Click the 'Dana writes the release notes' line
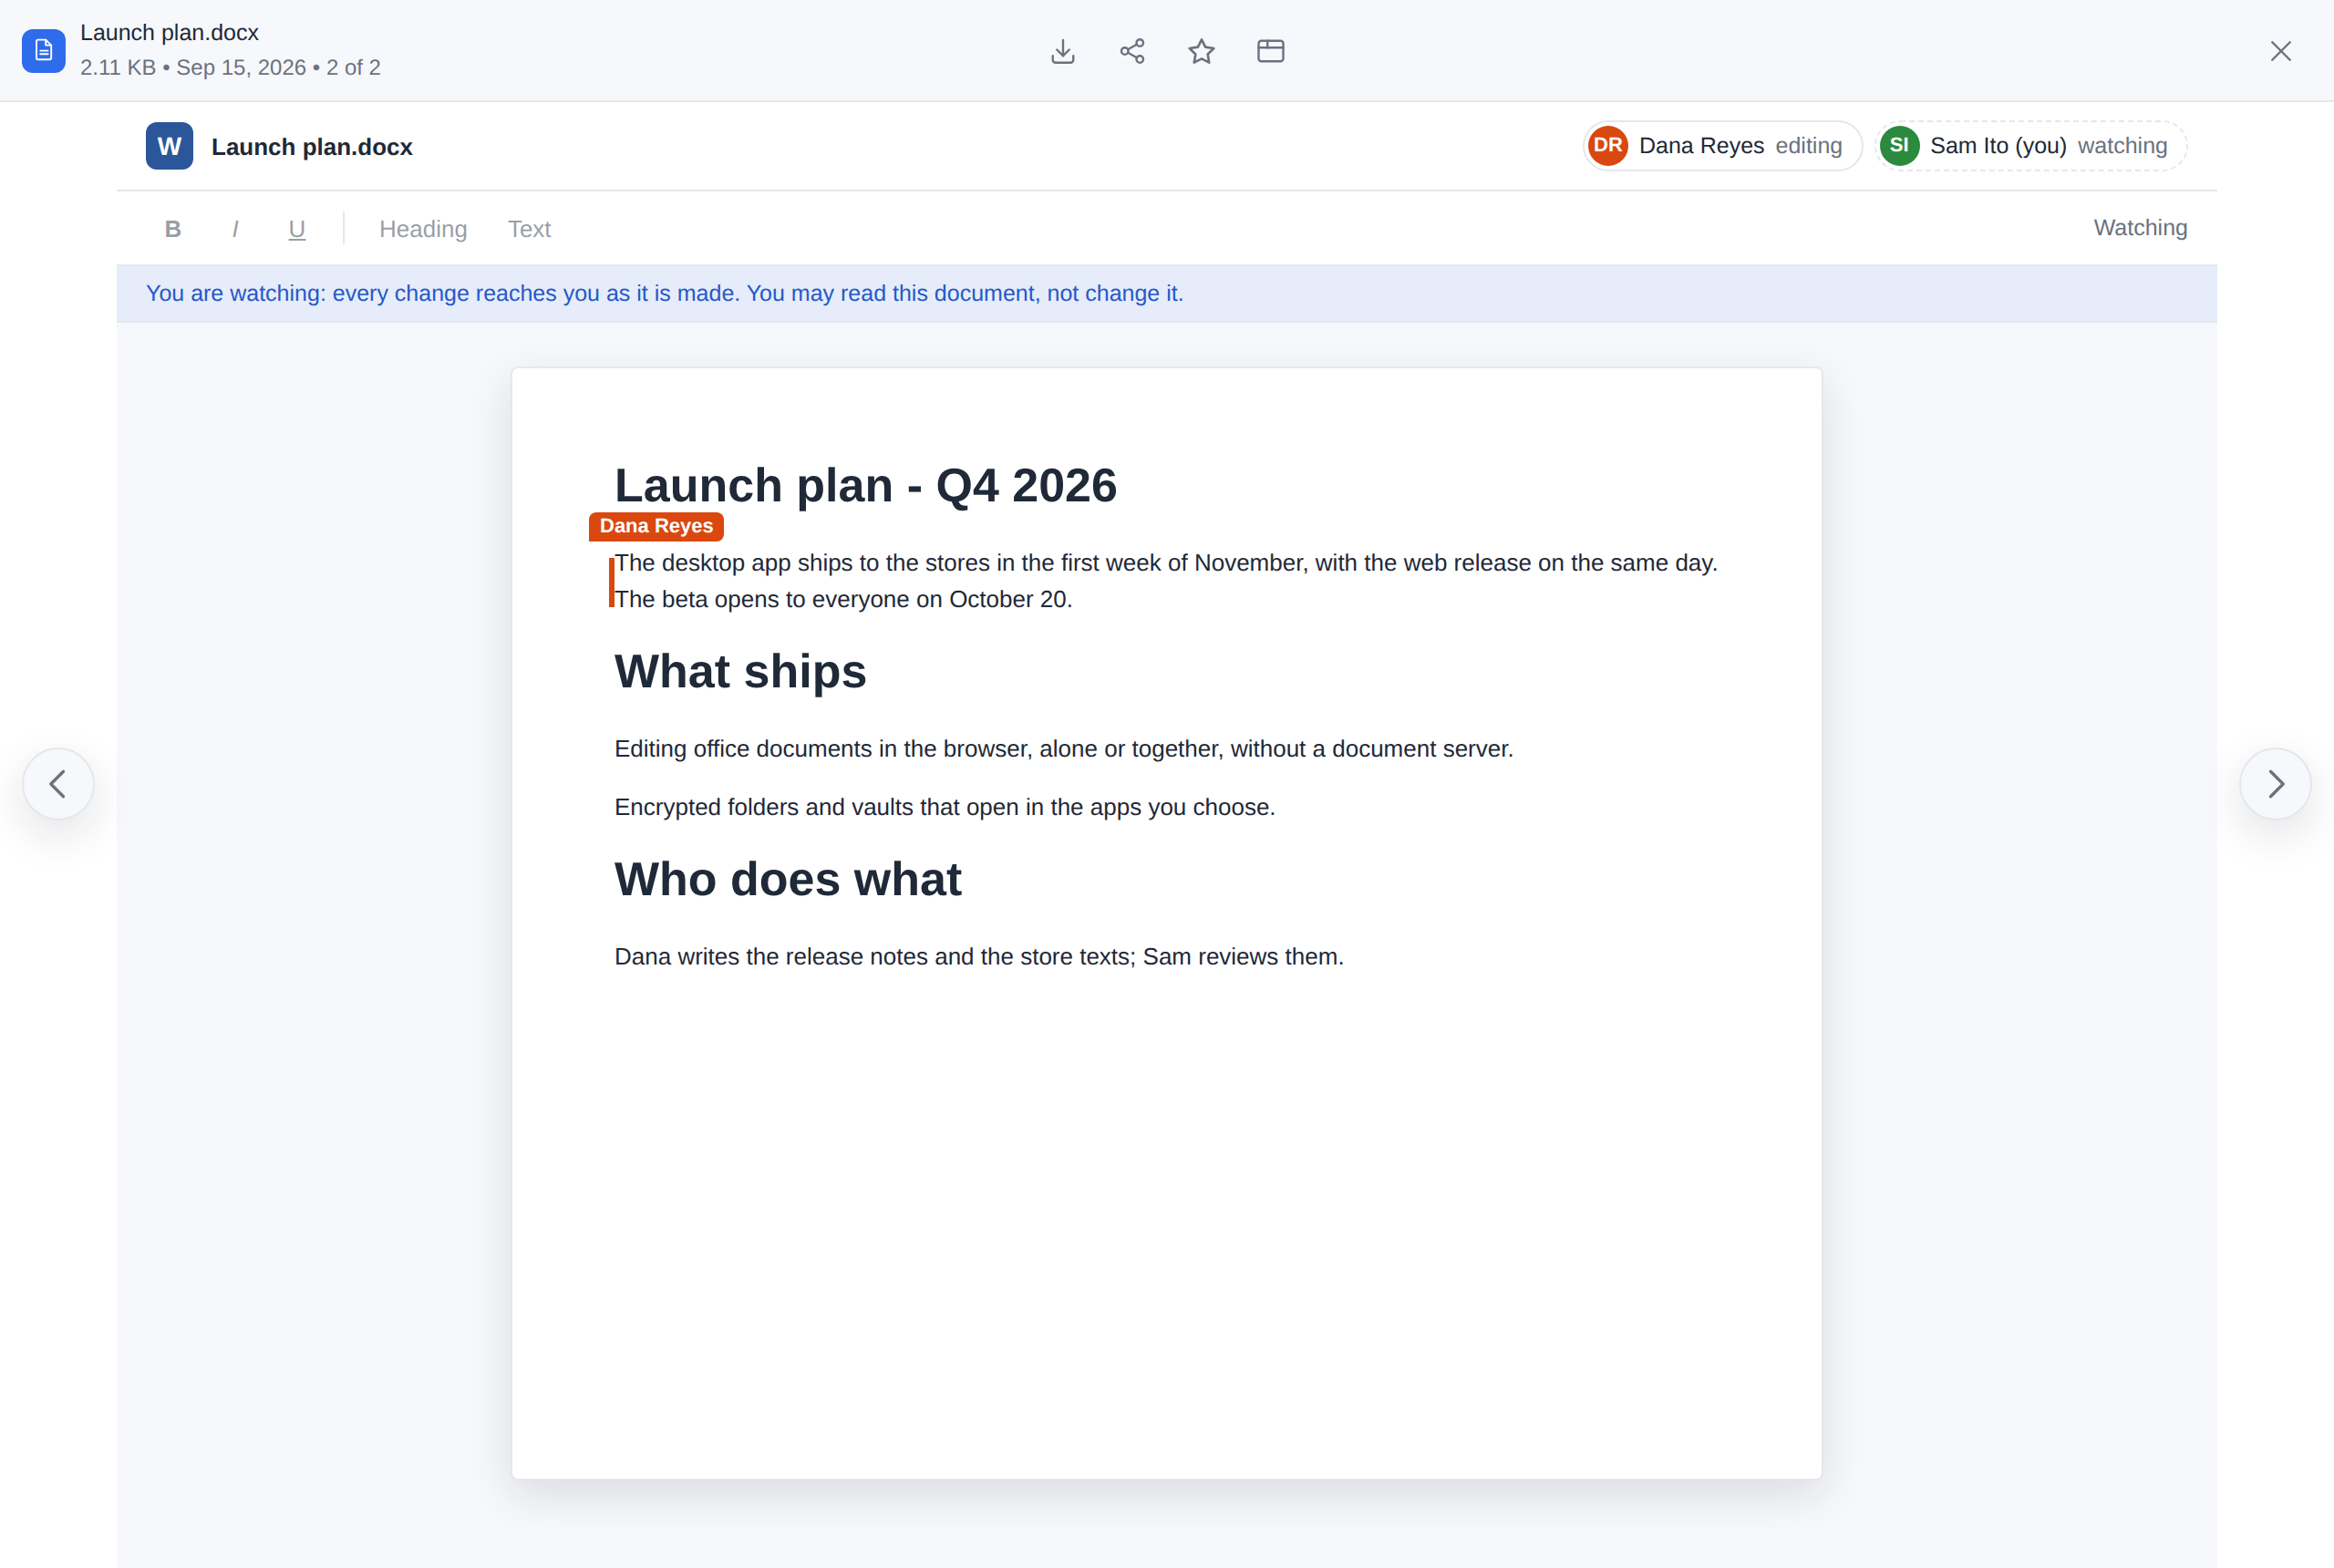 pos(979,957)
